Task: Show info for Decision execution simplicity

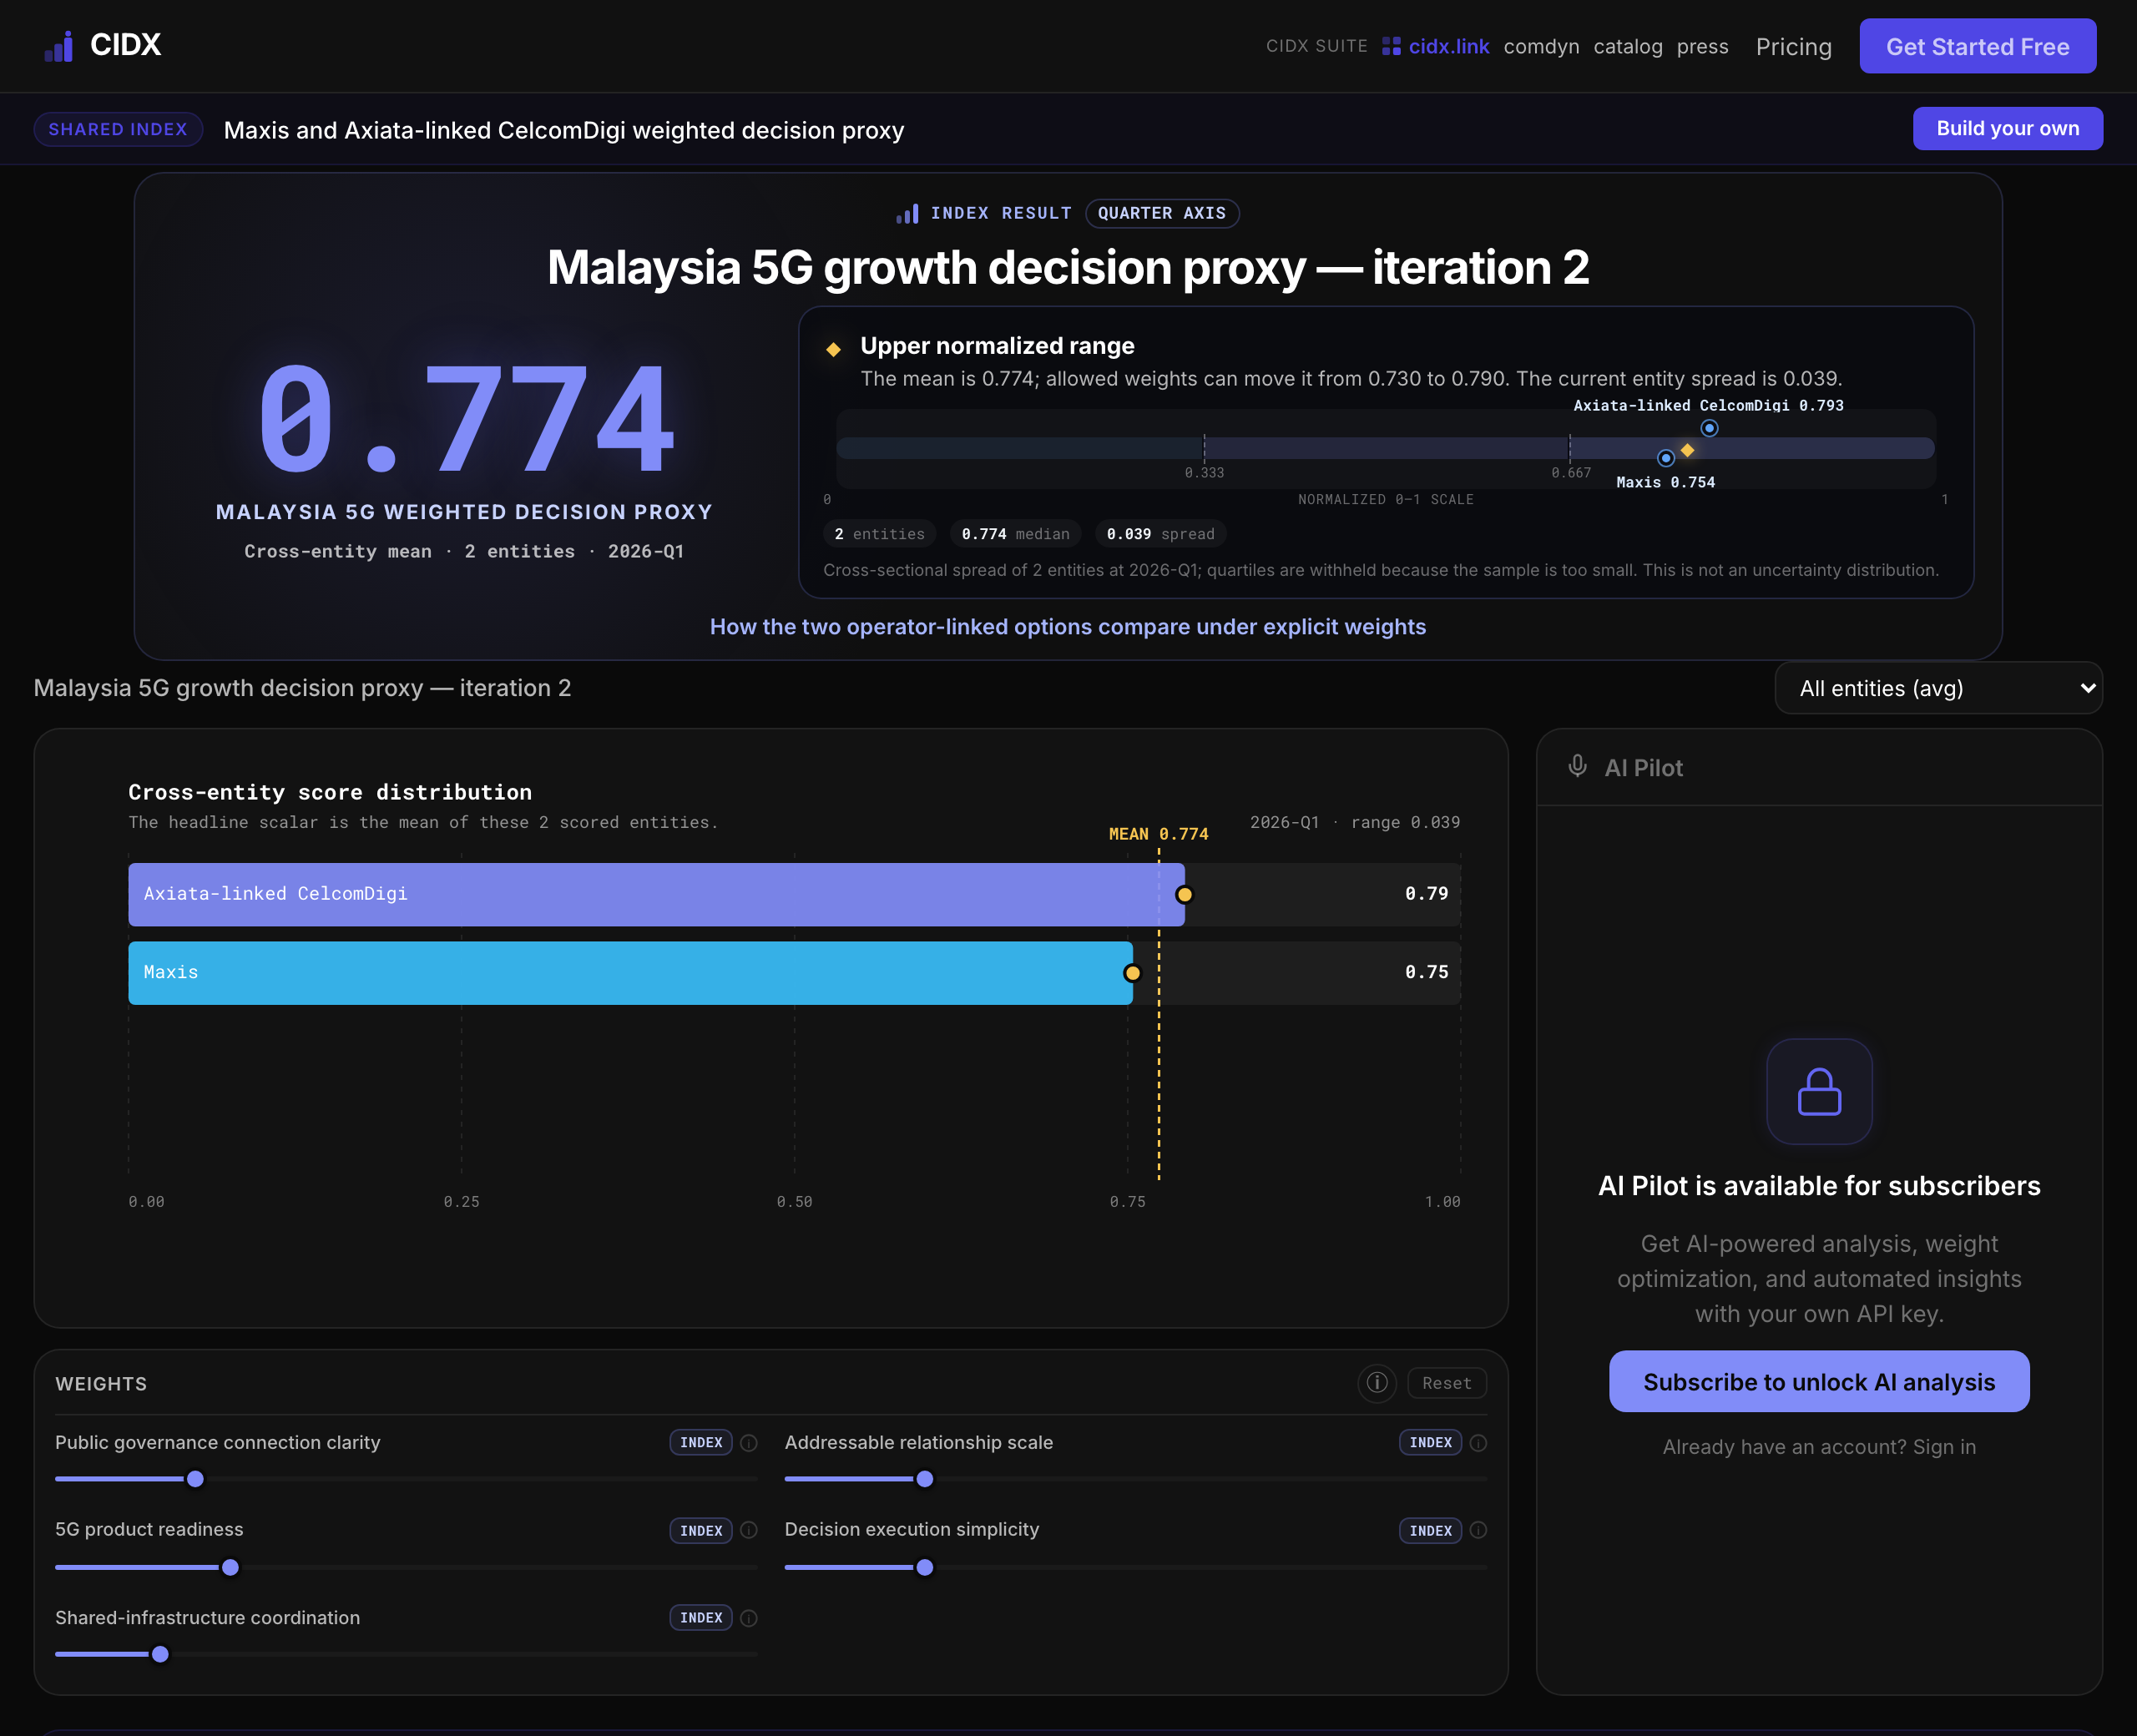Action: coord(1478,1530)
